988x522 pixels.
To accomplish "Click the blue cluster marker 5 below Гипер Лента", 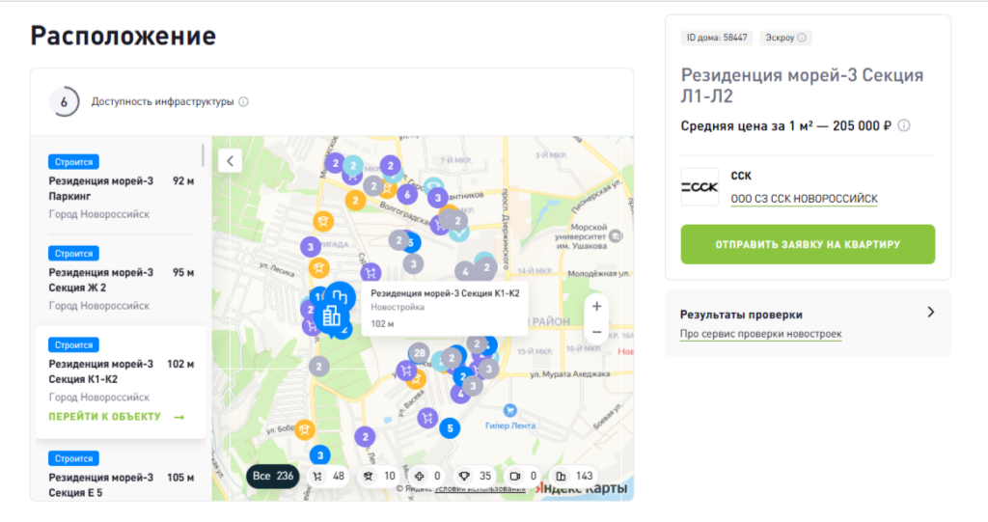I will coord(450,428).
